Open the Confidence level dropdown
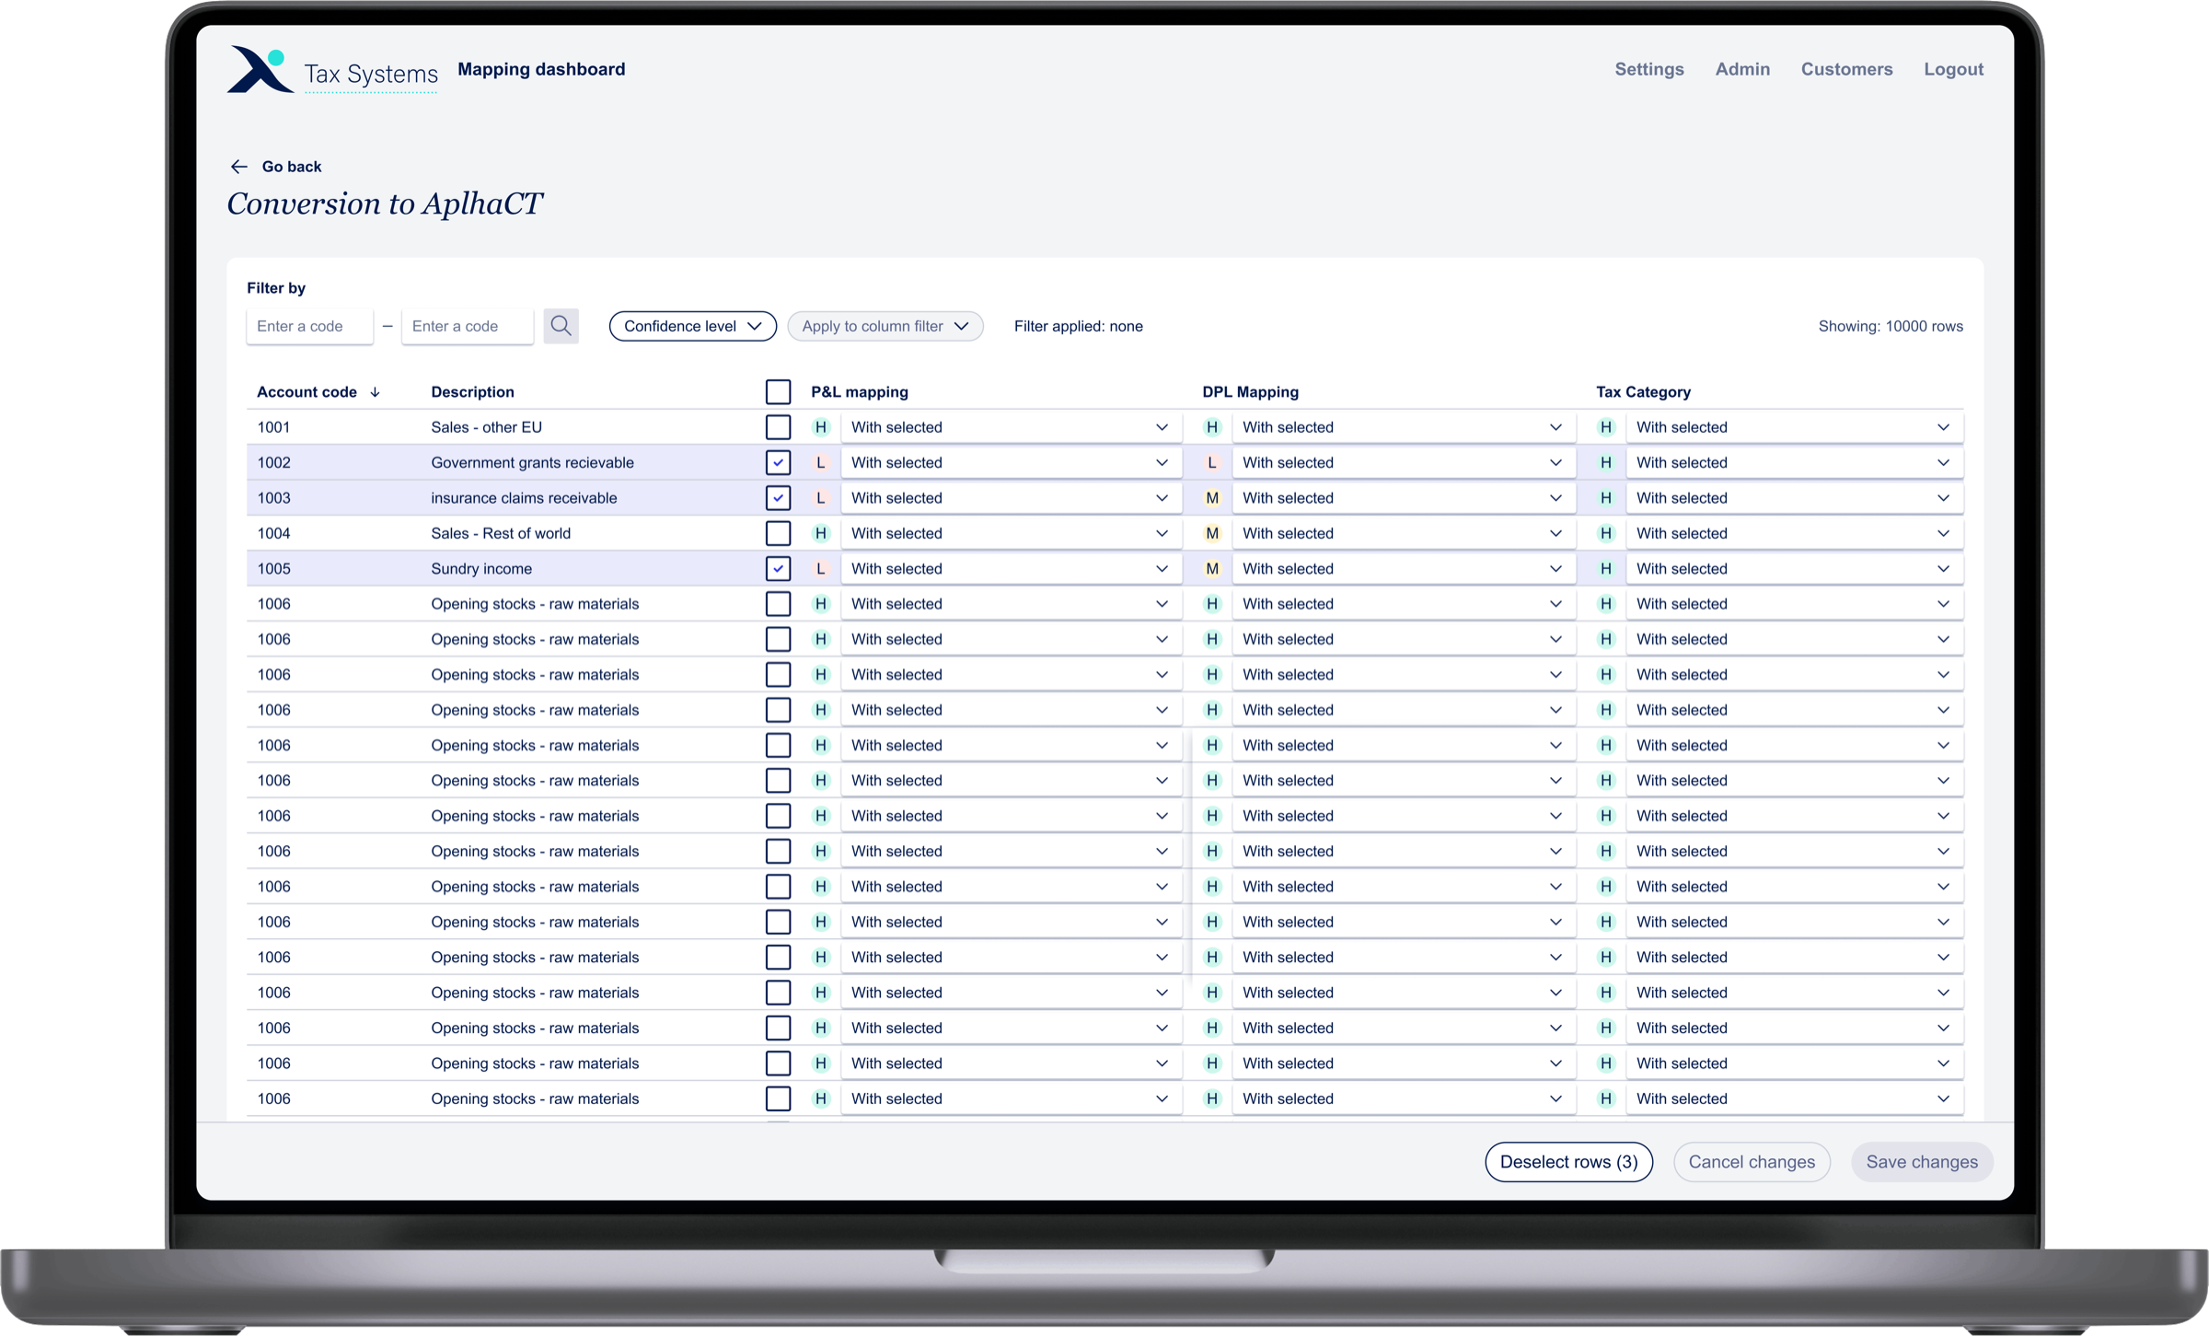Viewport: 2209px width, 1336px height. pyautogui.click(x=692, y=326)
